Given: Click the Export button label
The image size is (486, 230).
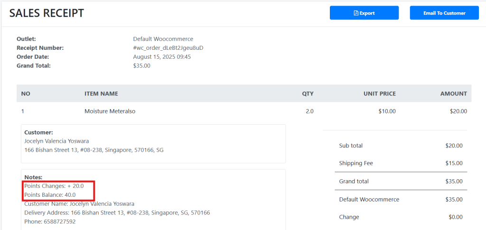Looking at the screenshot, I should (x=367, y=13).
